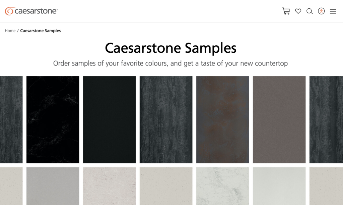
Task: Select the solid dark green-black sample
Action: point(110,119)
